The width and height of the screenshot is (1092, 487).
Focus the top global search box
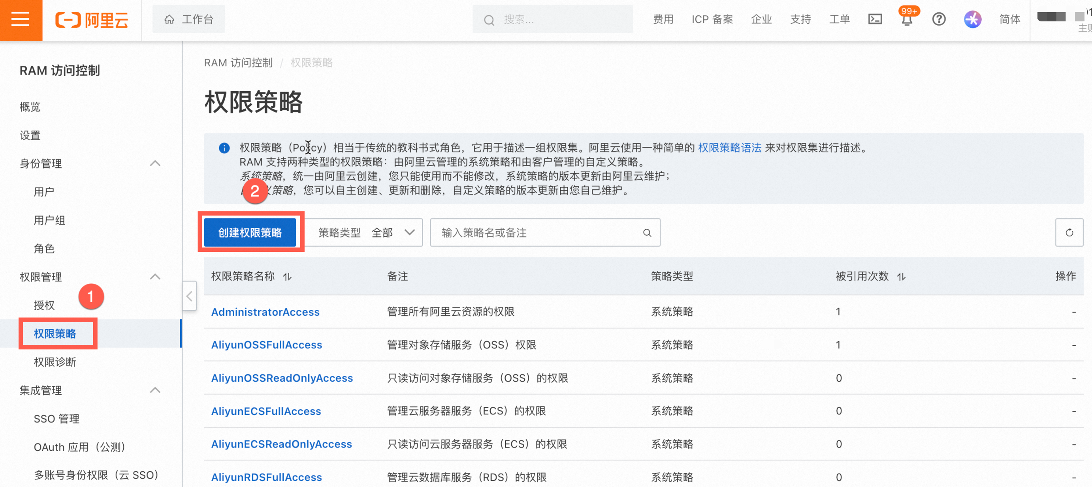pos(553,19)
